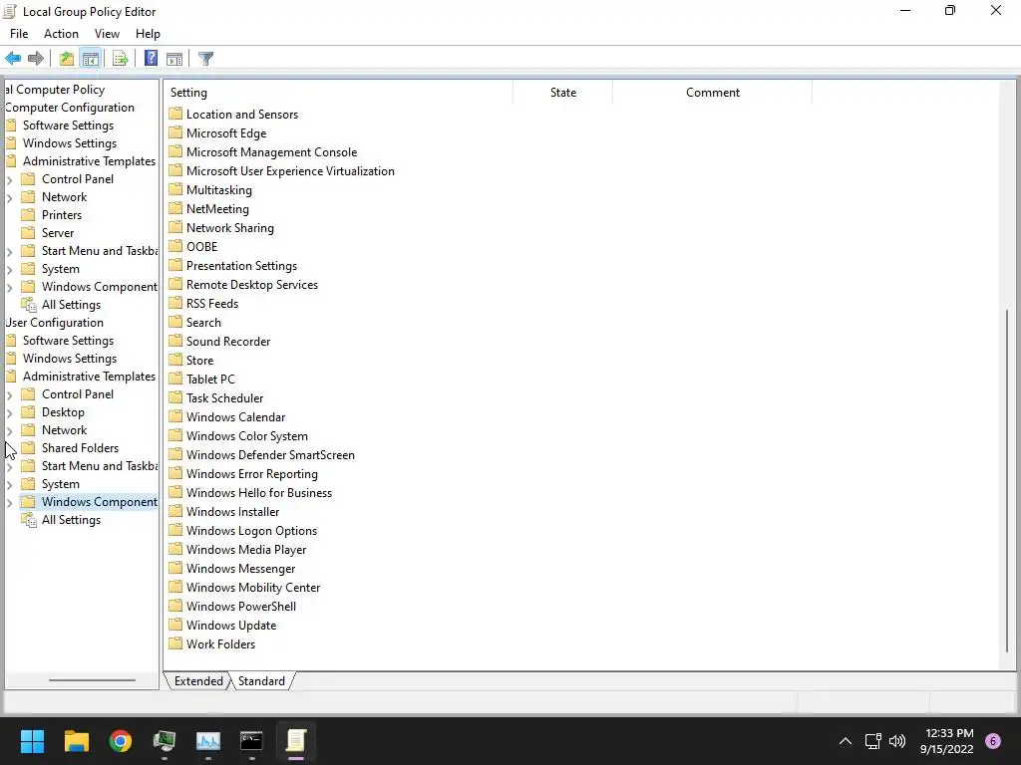Click the vertical scrollbar of settings list
The height and width of the screenshot is (765, 1021).
click(x=1007, y=480)
